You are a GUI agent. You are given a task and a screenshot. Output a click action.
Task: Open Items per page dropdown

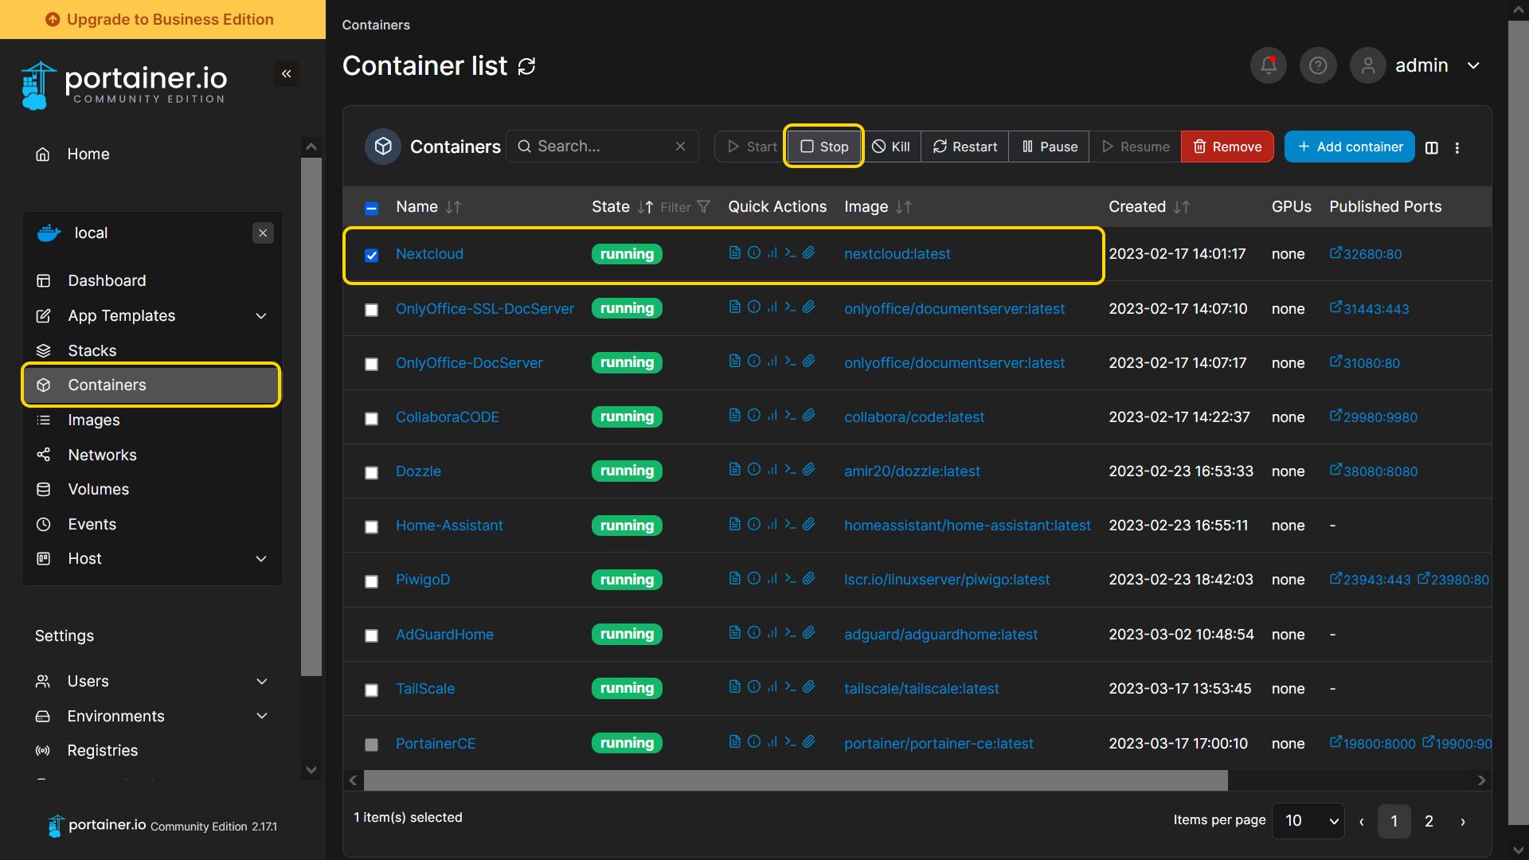1308,820
